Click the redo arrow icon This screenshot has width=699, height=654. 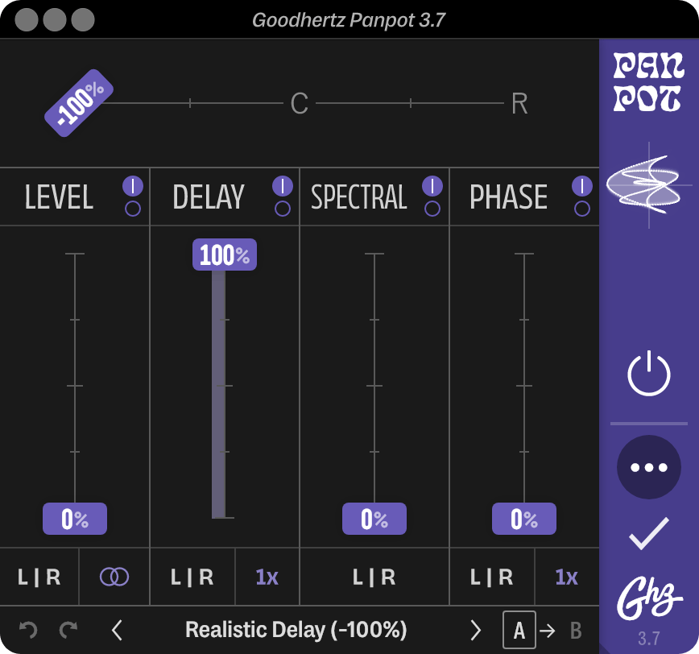[x=68, y=630]
